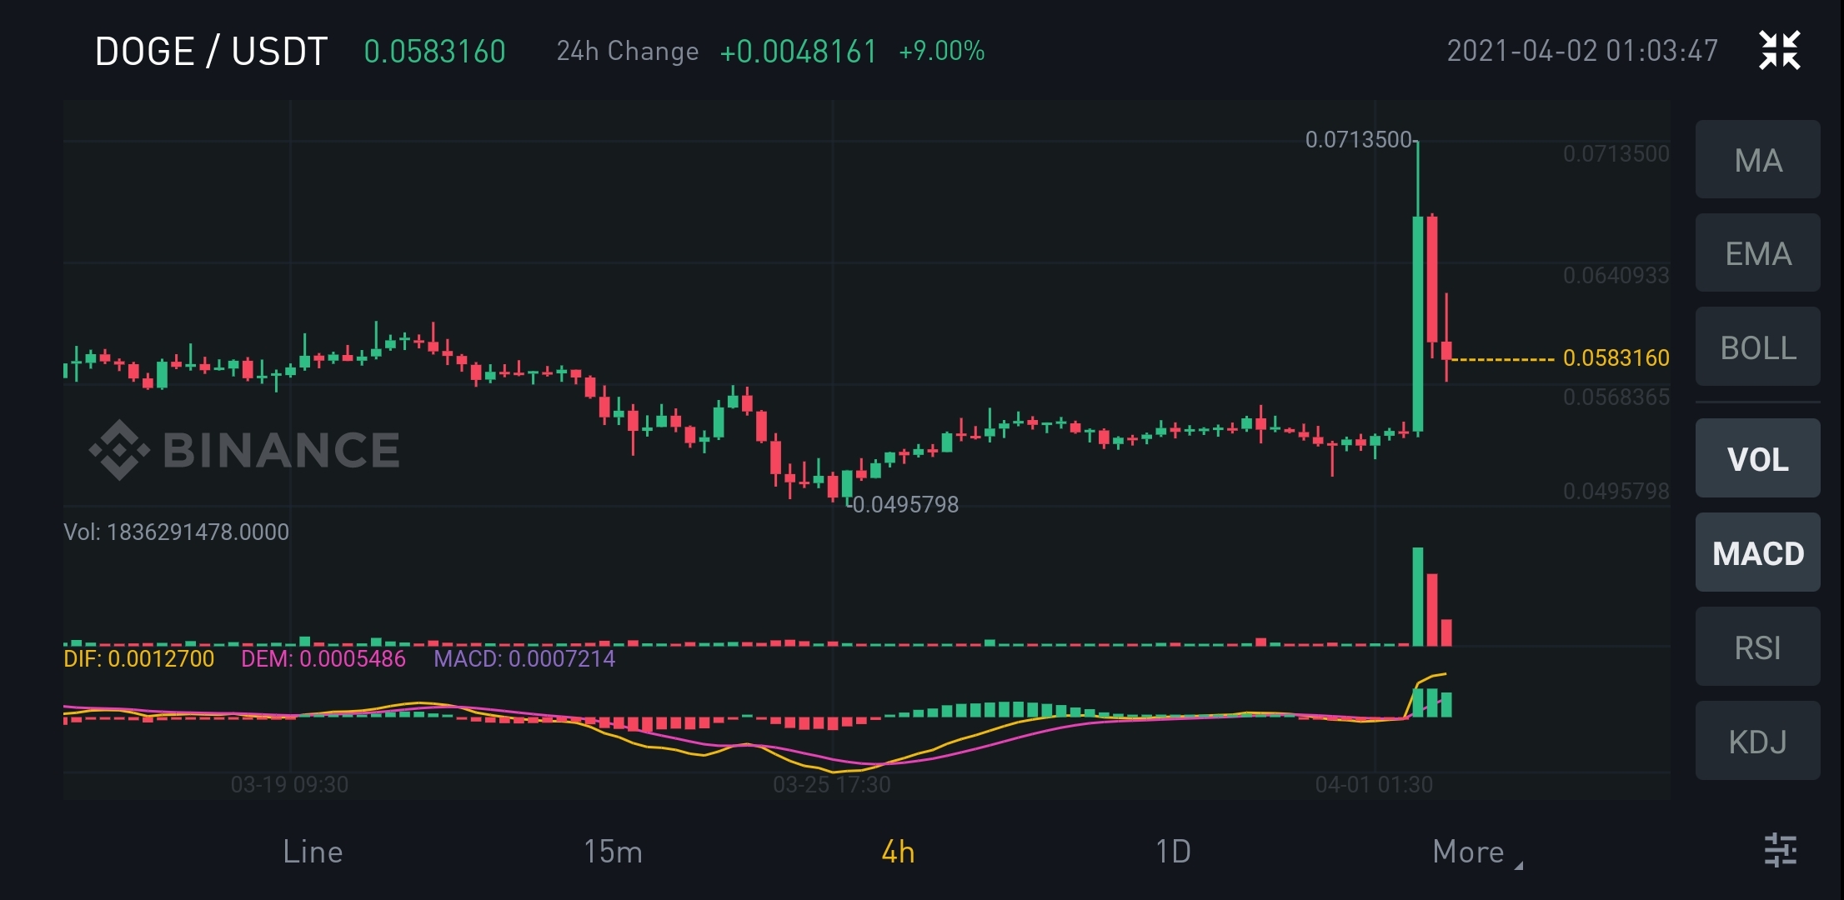This screenshot has height=900, width=1844.
Task: Click the 24h change value +0.0048161
Action: (x=798, y=52)
